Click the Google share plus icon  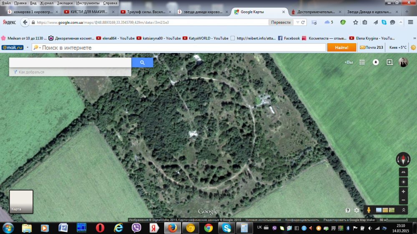coord(389,62)
